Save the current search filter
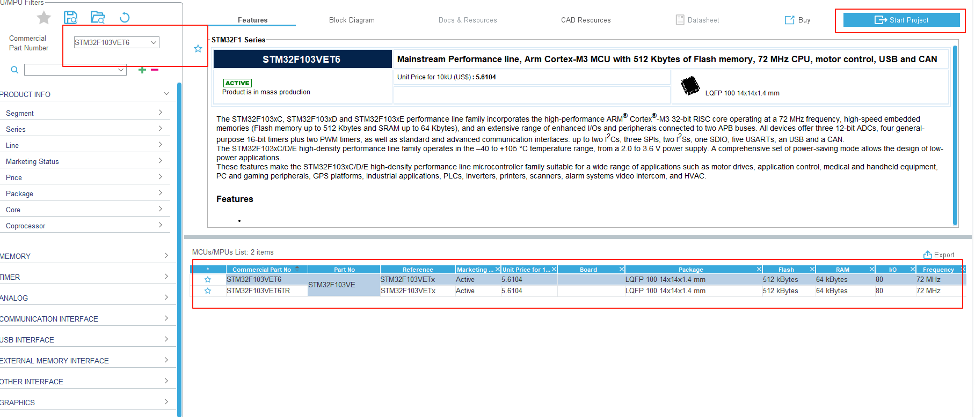Image resolution: width=975 pixels, height=417 pixels. (x=70, y=18)
